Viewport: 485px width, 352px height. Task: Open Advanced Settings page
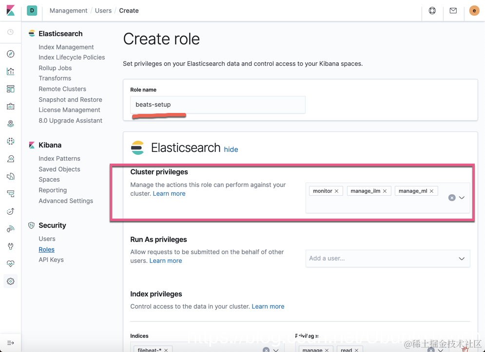(66, 201)
